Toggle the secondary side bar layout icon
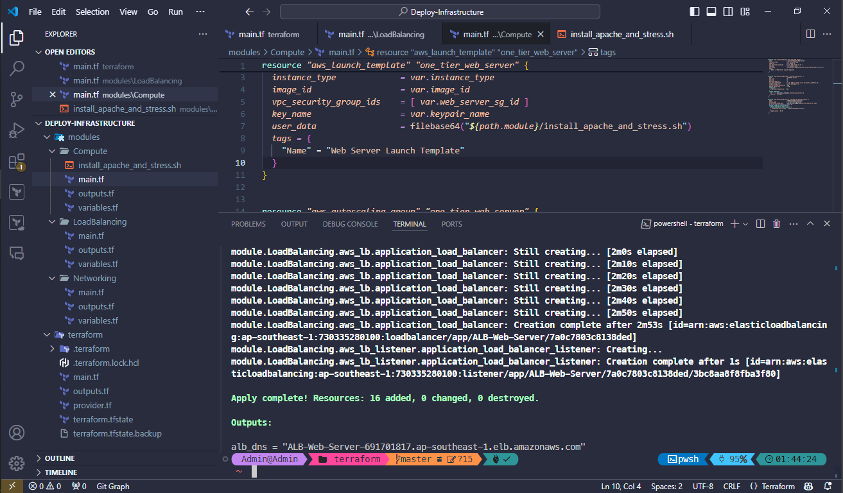The image size is (843, 493). [728, 12]
